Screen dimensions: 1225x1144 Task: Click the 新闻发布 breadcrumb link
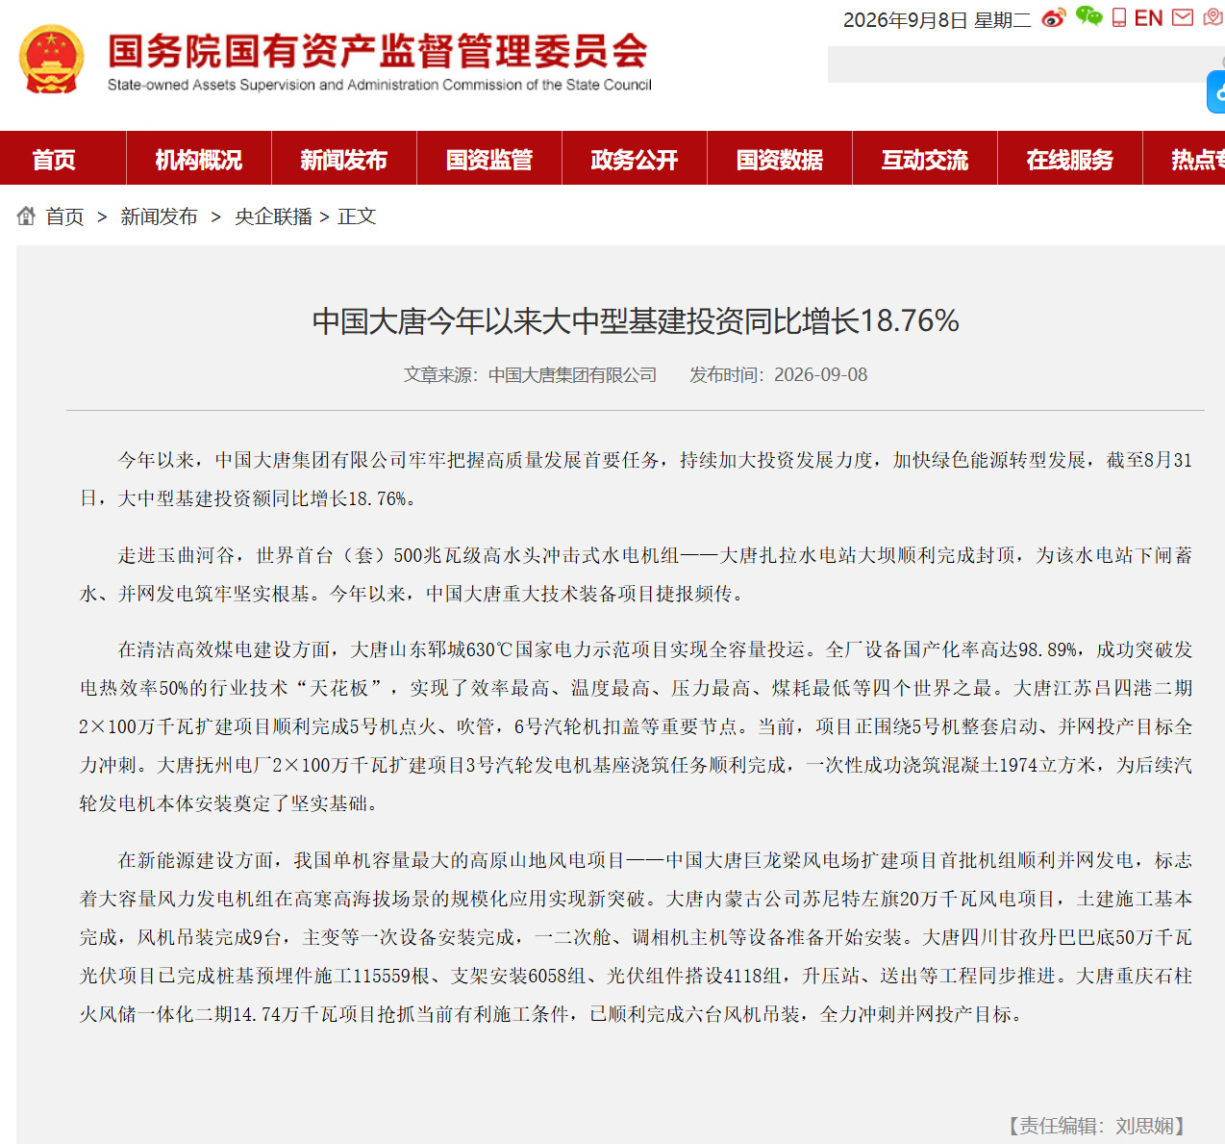[x=159, y=216]
